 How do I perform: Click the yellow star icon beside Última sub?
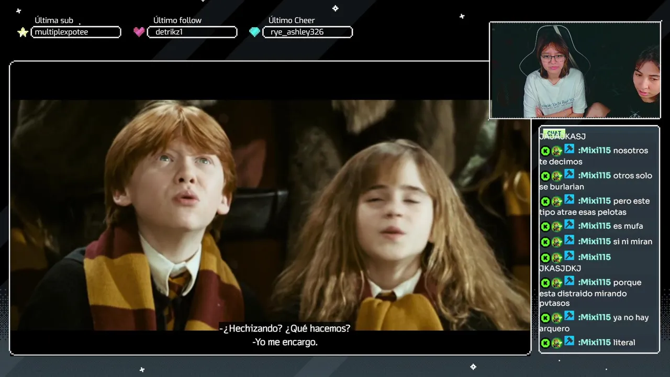tap(23, 32)
